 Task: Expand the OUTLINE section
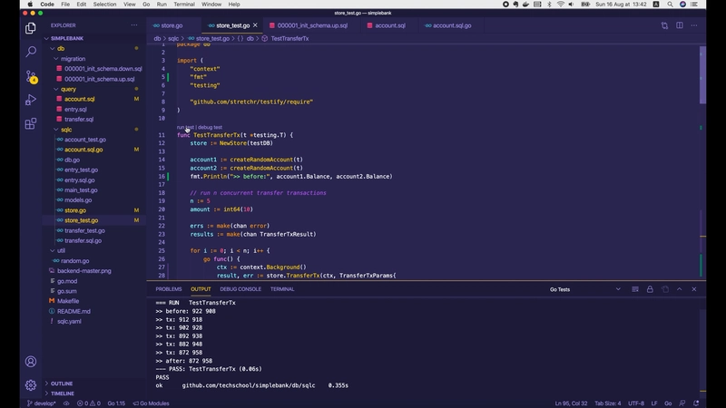[62, 384]
